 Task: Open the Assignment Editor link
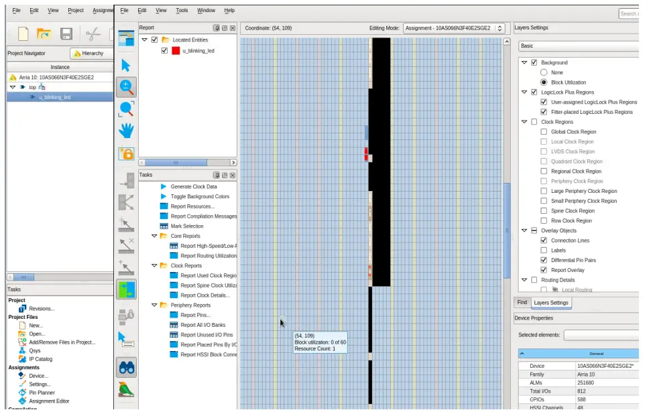(x=49, y=401)
